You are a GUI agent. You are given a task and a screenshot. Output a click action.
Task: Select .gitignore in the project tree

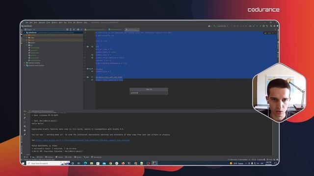tap(33, 50)
